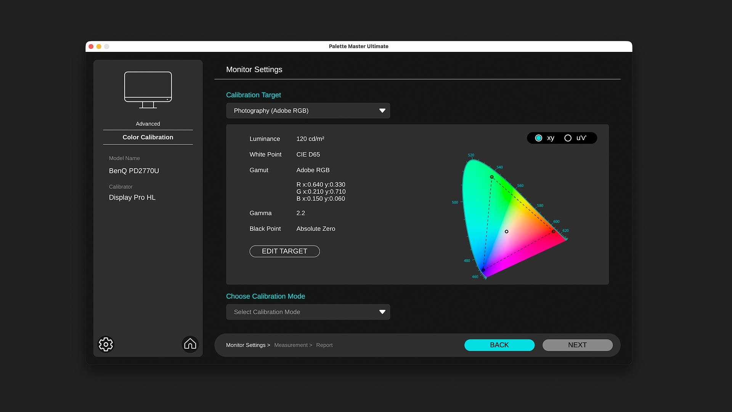Click the red close window button
This screenshot has height=412, width=732.
(91, 47)
